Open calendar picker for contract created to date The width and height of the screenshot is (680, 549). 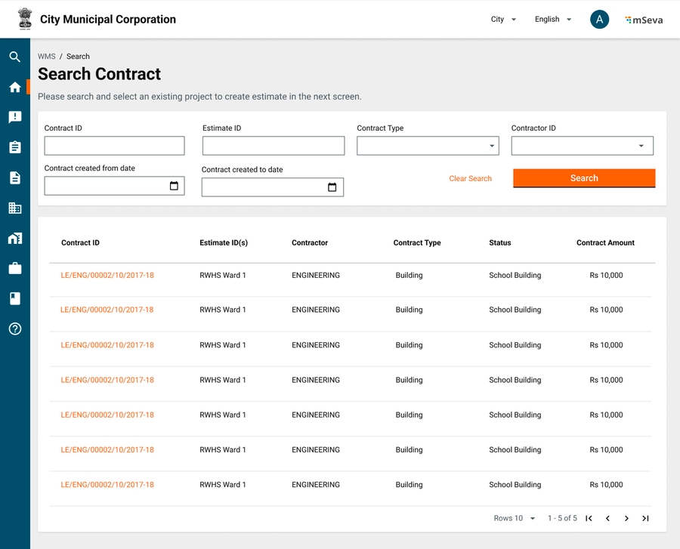[x=332, y=187]
